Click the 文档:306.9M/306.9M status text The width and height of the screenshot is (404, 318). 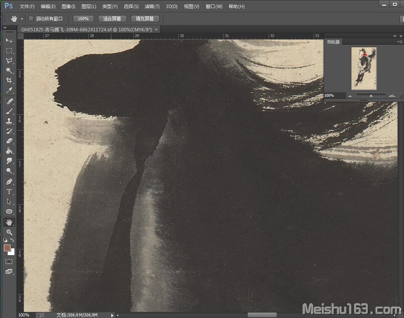pos(77,315)
